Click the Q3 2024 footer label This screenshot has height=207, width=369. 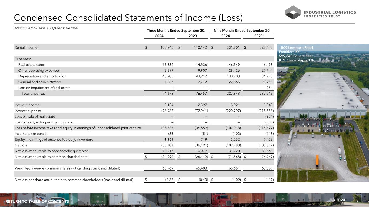point(337,200)
